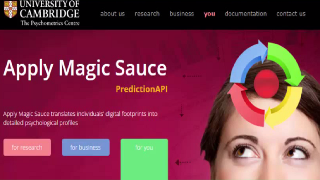Open the contact us navigation link
This screenshot has width=320, height=180.
point(291,14)
